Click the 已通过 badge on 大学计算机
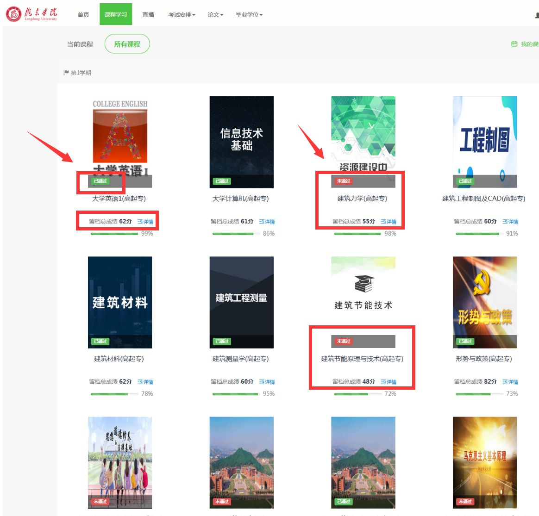Viewport: 539px width, 516px height. 222,181
